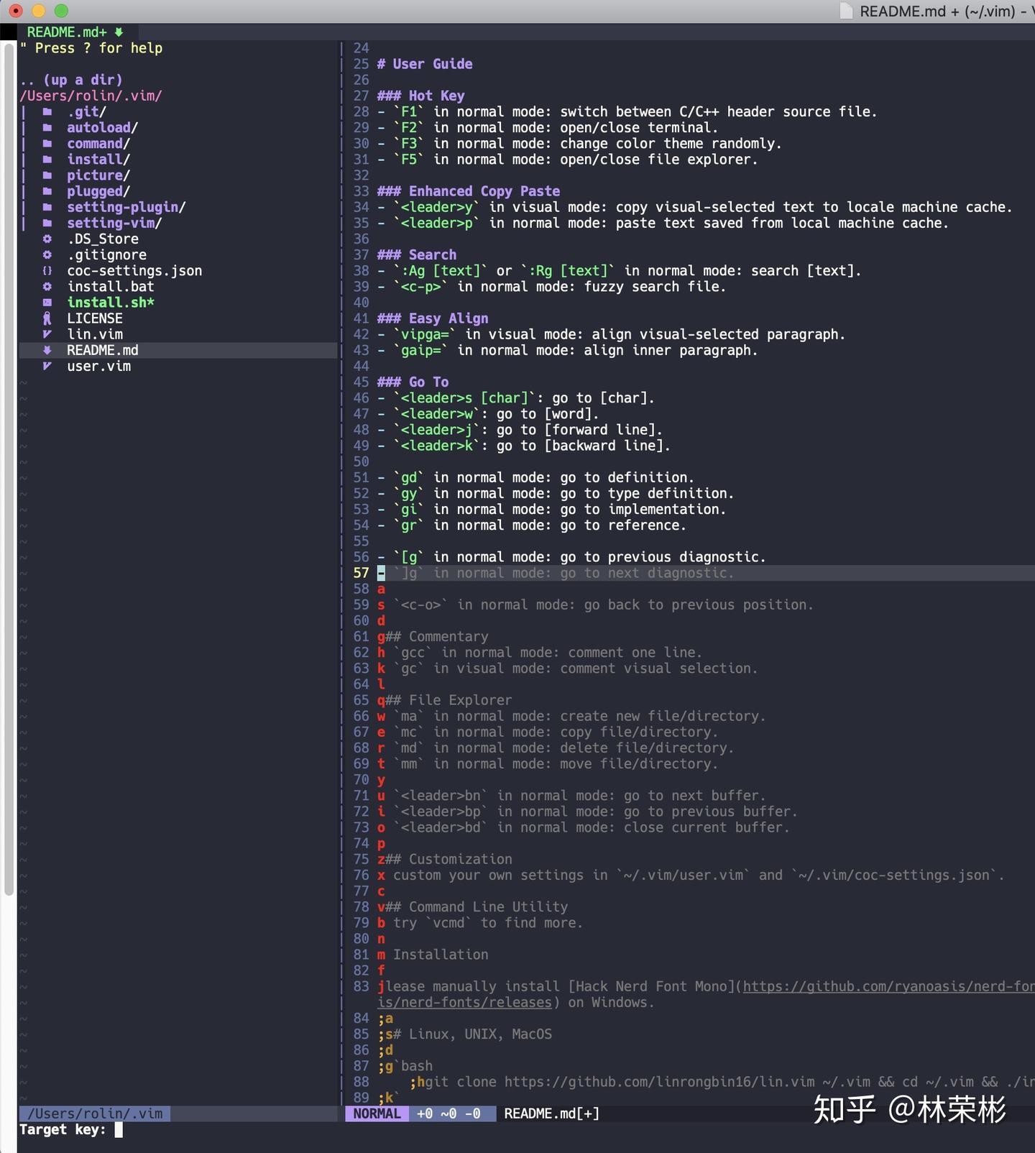Click the left vertical scrollbar thumb
This screenshot has height=1153, width=1035.
pyautogui.click(x=9, y=469)
